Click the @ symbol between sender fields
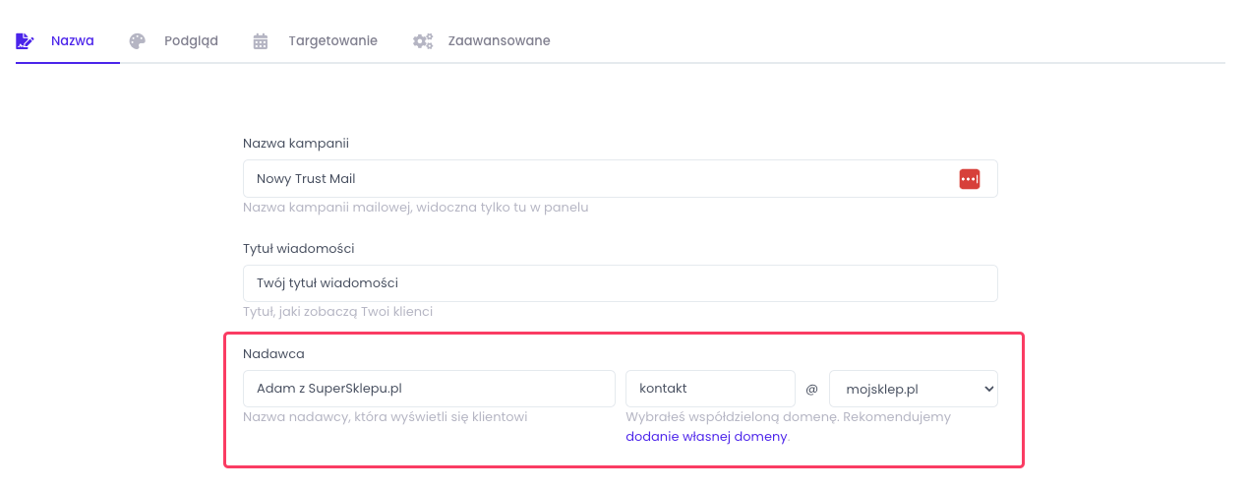The image size is (1249, 491). tap(812, 389)
